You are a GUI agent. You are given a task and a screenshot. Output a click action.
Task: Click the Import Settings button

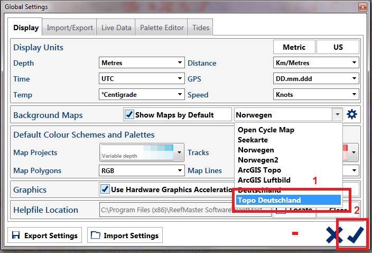coord(125,236)
